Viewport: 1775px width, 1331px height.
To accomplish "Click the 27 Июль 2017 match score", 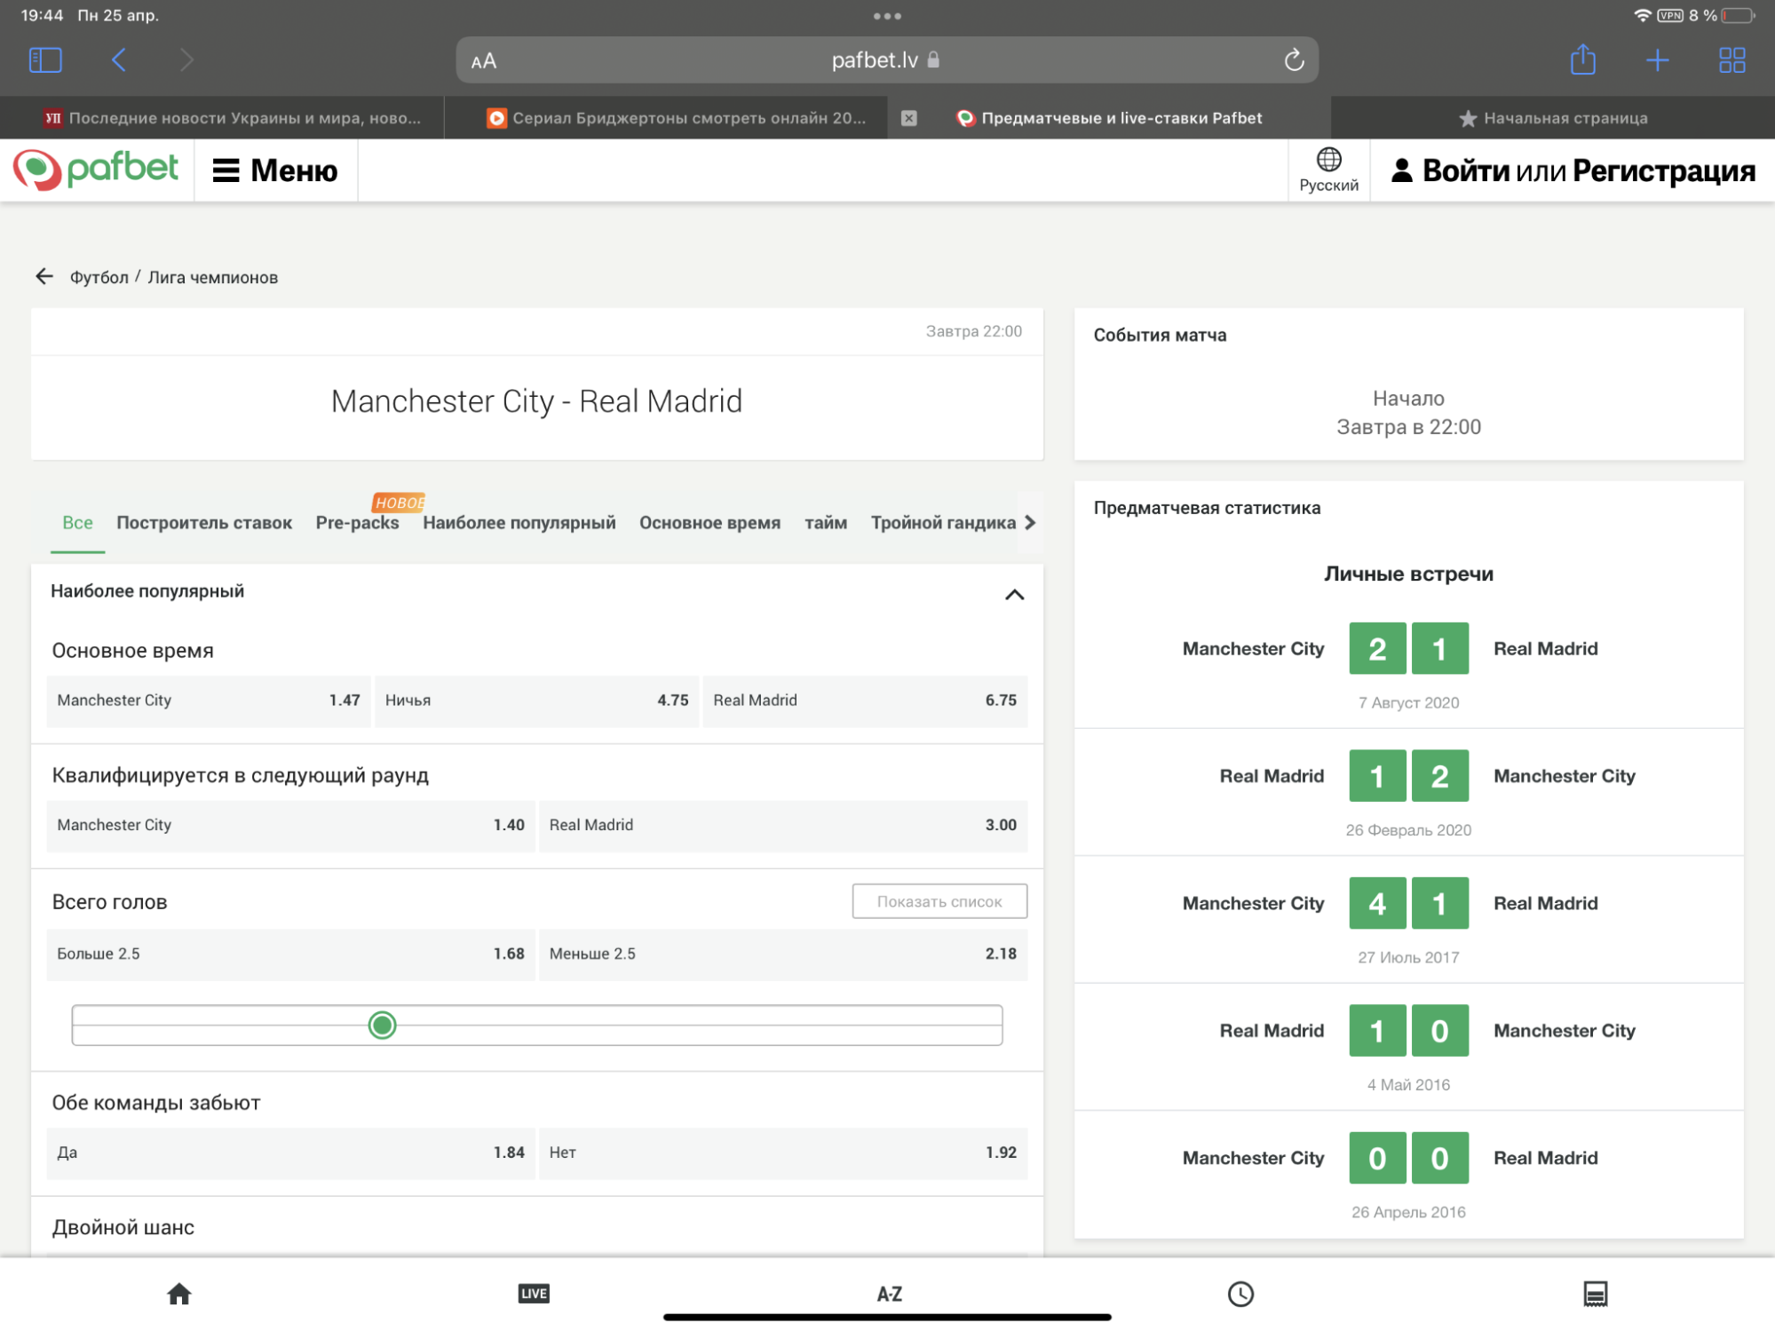I will tap(1408, 904).
